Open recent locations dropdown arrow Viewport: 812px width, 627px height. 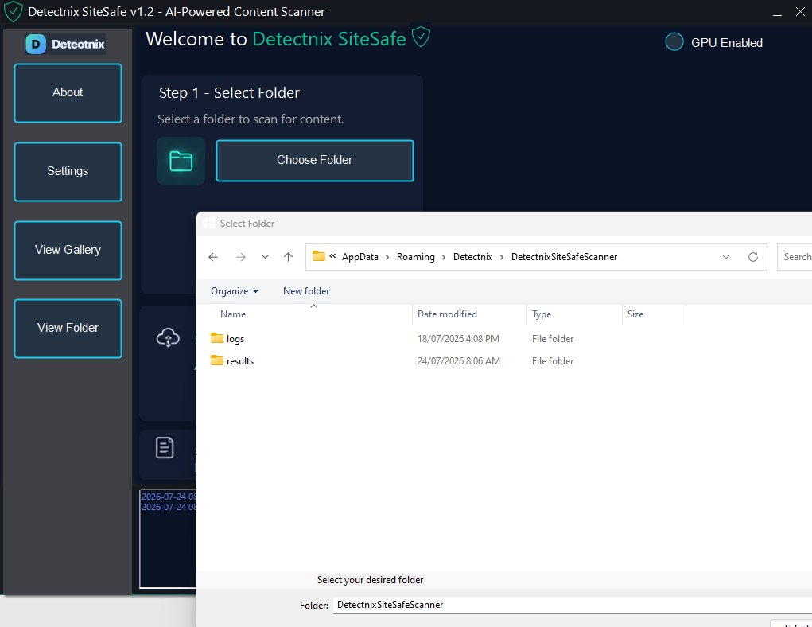(265, 257)
